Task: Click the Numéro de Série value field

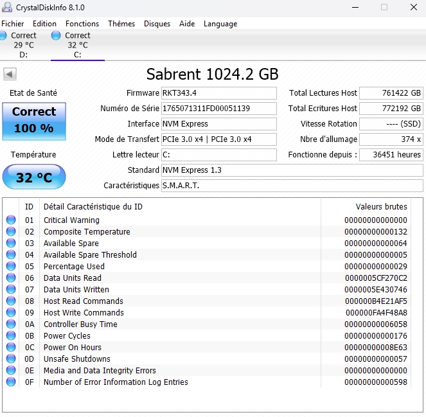Action: pos(218,109)
